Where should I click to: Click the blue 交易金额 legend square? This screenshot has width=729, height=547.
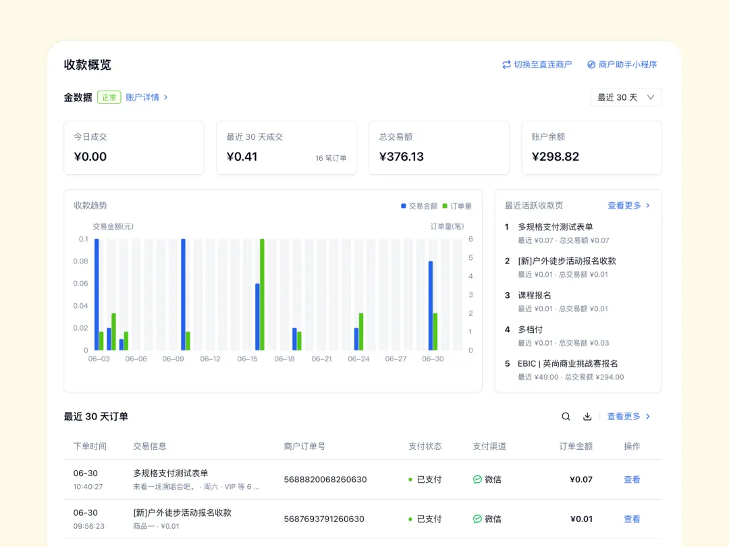(x=404, y=206)
